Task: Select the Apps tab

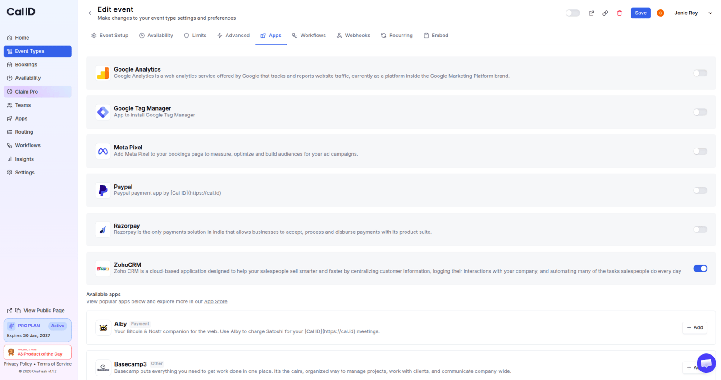Action: coord(271,36)
